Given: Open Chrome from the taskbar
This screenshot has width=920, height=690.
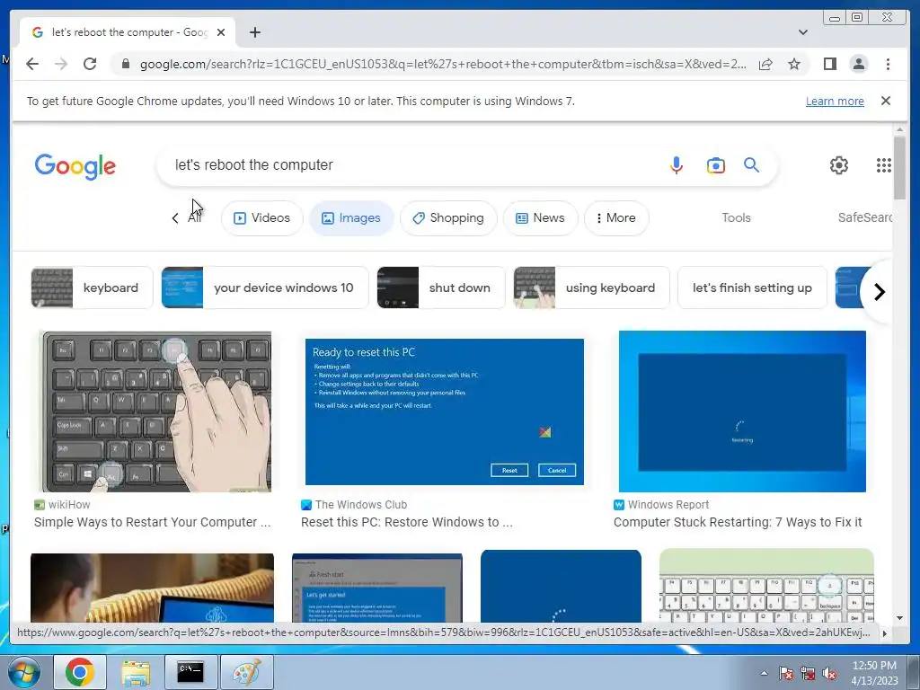Looking at the screenshot, I should [80, 672].
